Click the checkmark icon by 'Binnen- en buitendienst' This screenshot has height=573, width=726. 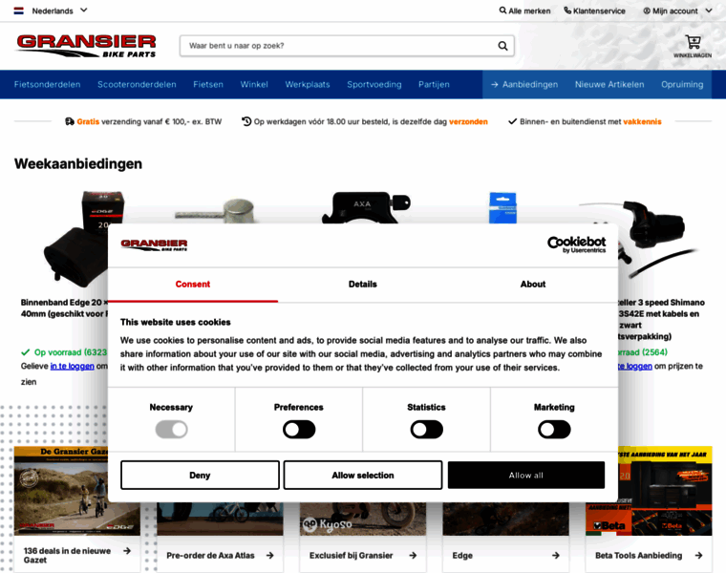[x=512, y=121]
